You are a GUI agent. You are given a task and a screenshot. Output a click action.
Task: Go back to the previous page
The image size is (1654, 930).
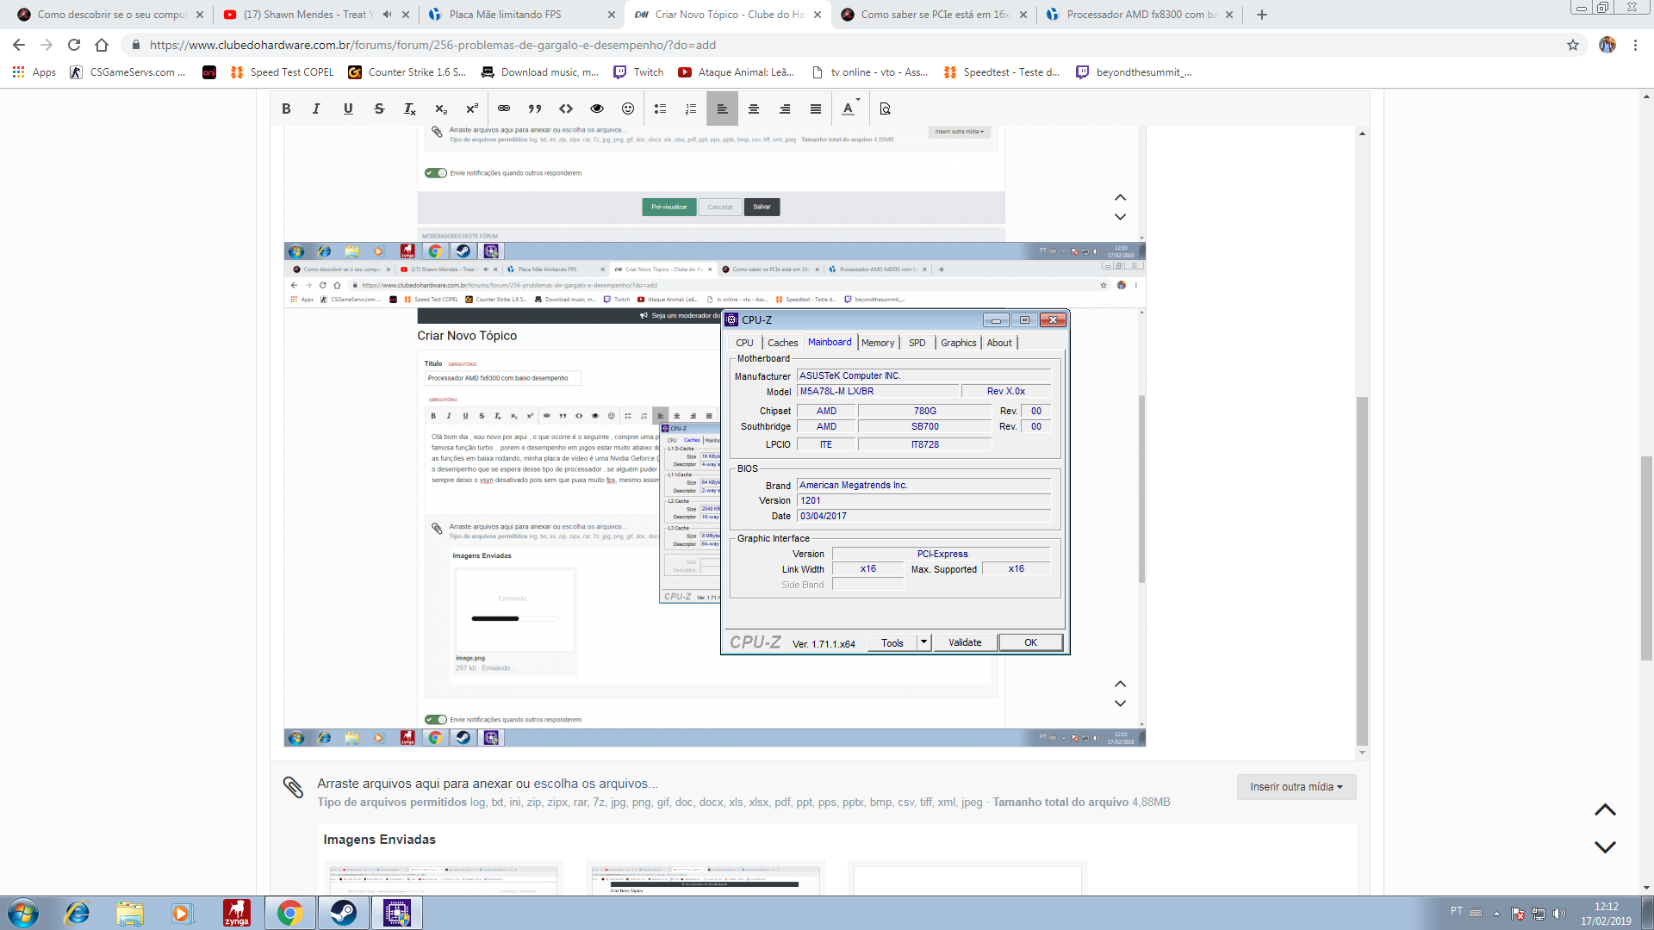coord(19,45)
